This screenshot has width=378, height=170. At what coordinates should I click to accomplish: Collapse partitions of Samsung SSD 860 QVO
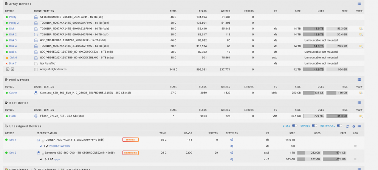click(42, 154)
